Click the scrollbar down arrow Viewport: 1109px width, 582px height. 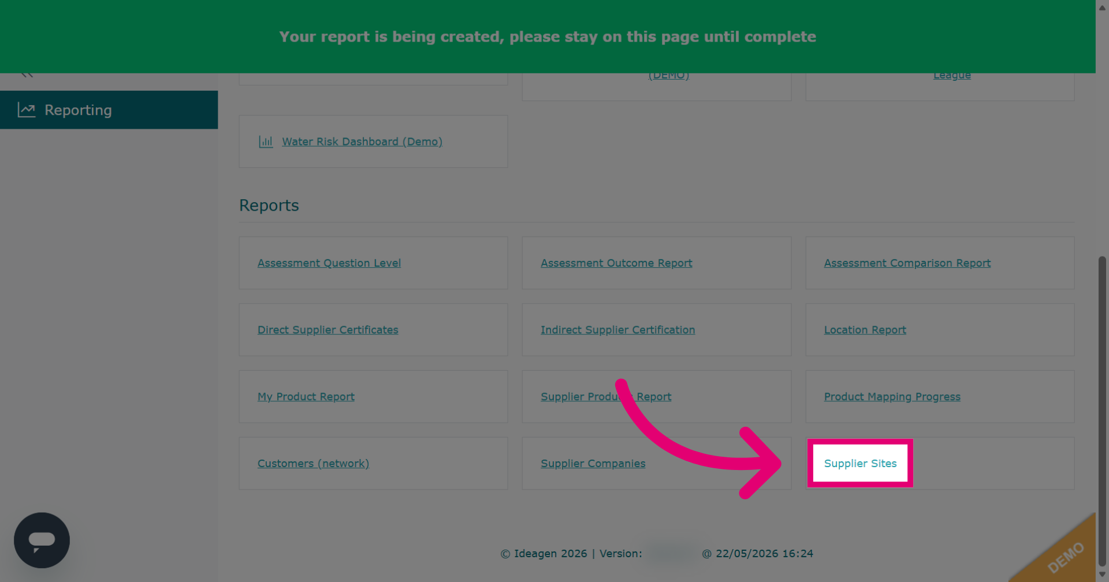point(1102,575)
